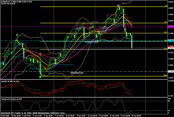174x117 pixels.
Task: Click the 0.8040 price axis label
Action: tap(171, 21)
